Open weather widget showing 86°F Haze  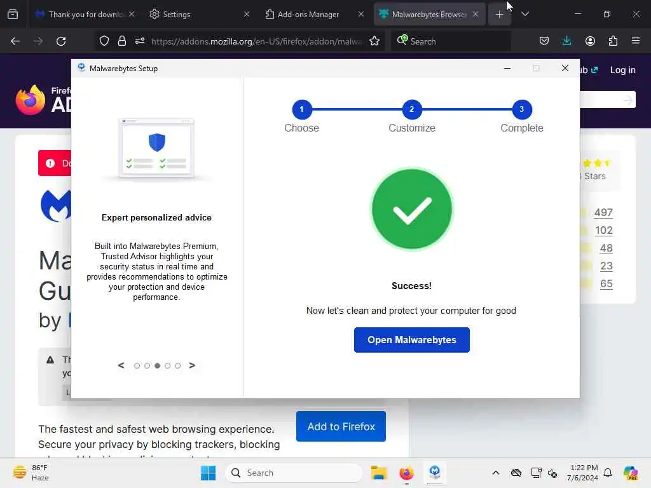(31, 473)
